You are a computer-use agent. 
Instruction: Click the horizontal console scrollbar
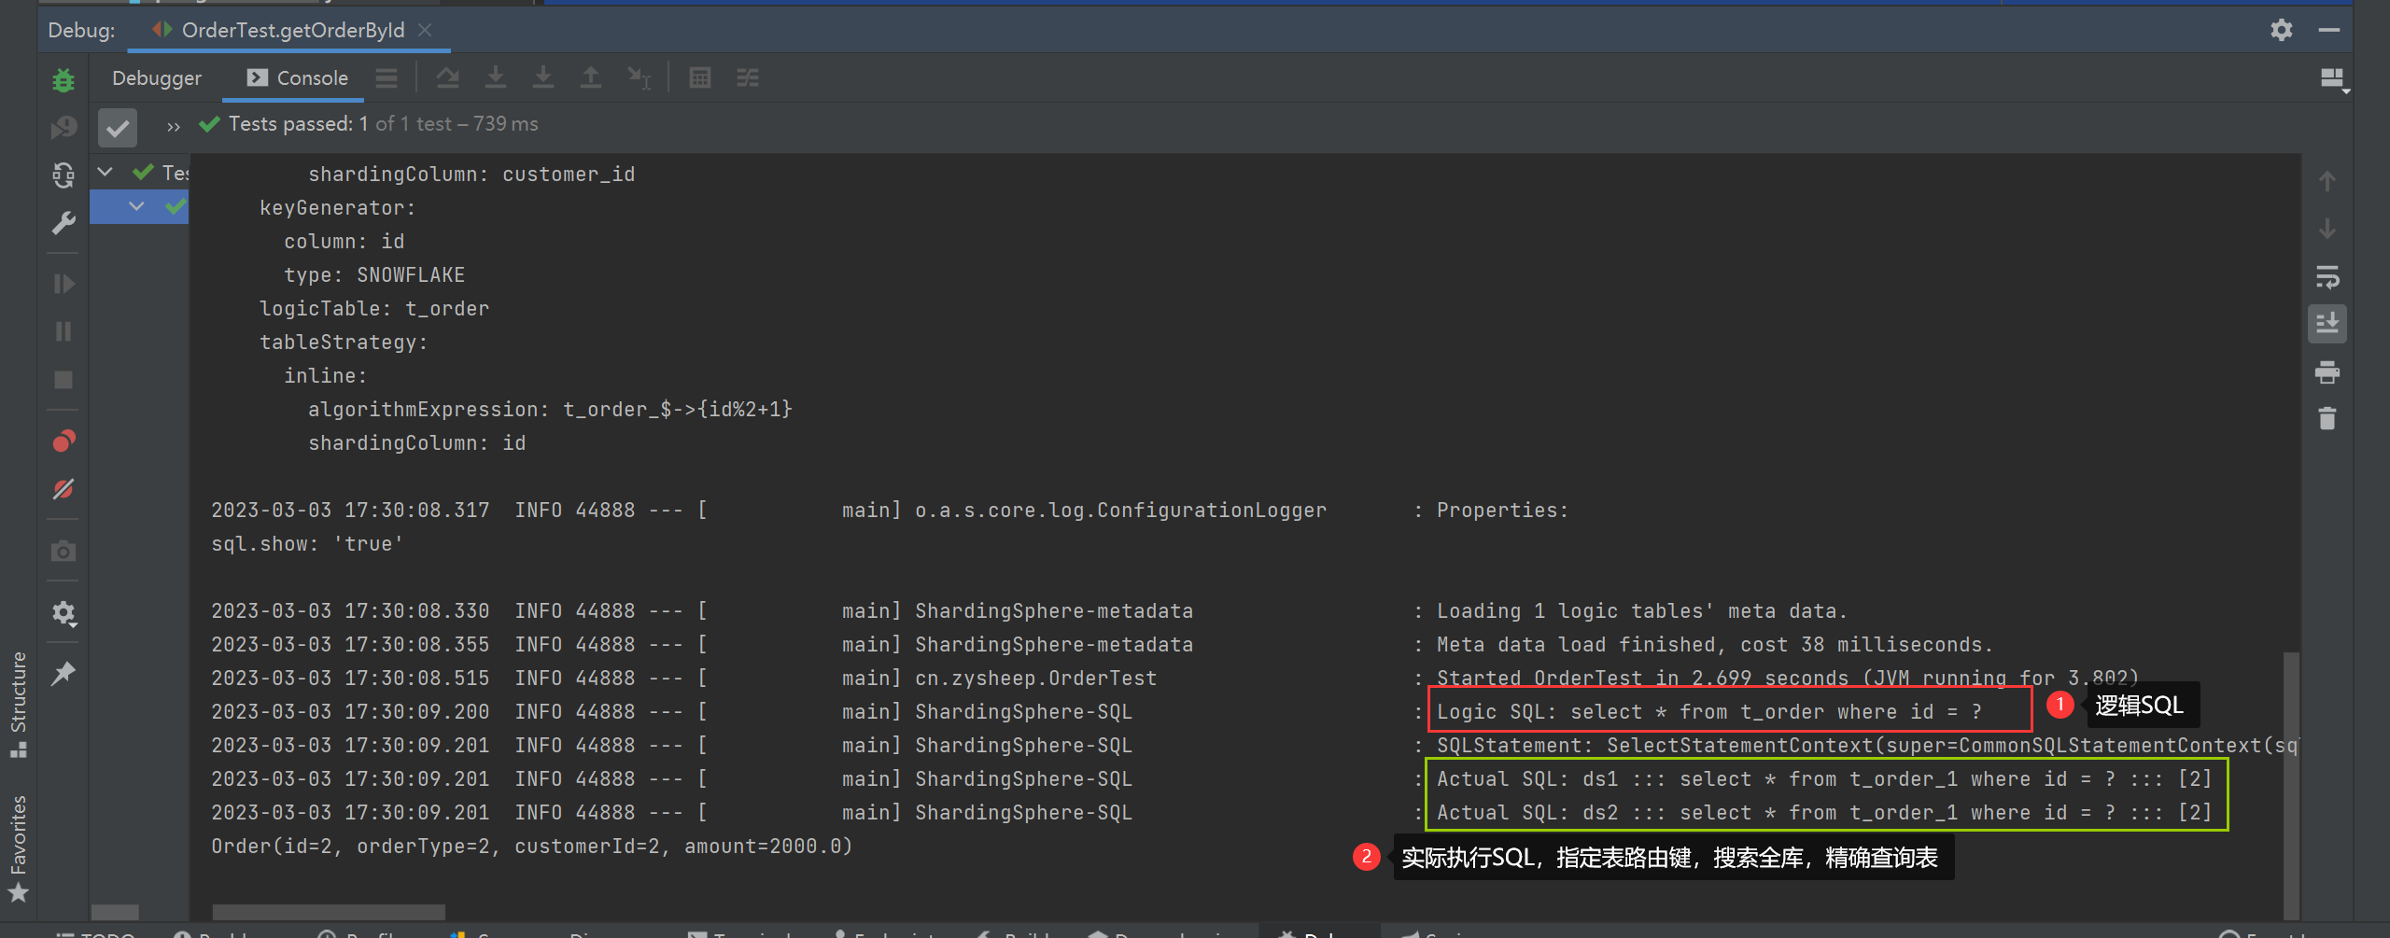point(329,912)
